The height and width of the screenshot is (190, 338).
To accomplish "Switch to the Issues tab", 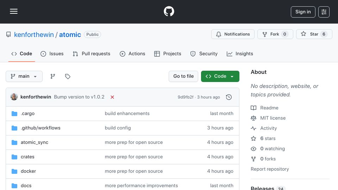I will point(52,53).
